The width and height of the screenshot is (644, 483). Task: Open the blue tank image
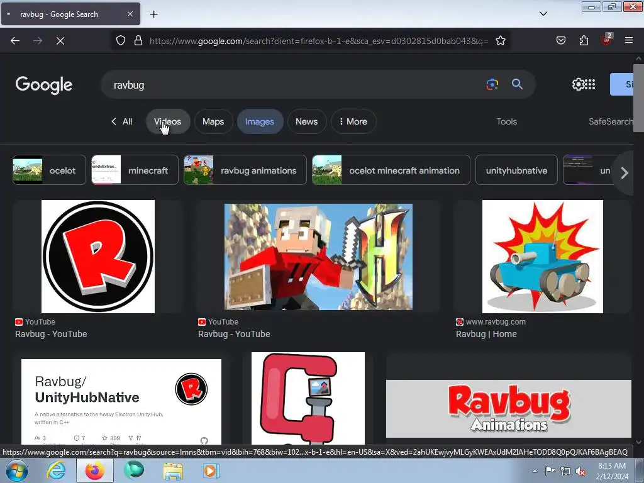pyautogui.click(x=543, y=257)
